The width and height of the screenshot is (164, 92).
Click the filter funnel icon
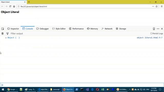pos(7,33)
